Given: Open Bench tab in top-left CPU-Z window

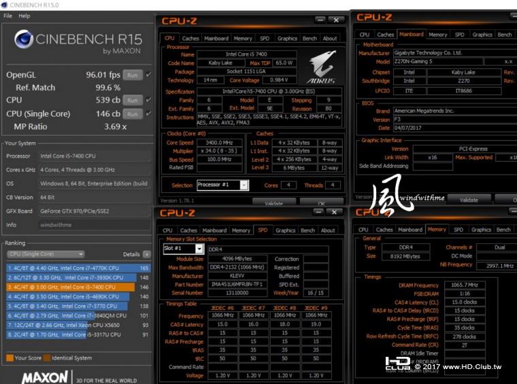Looking at the screenshot, I should (x=310, y=39).
